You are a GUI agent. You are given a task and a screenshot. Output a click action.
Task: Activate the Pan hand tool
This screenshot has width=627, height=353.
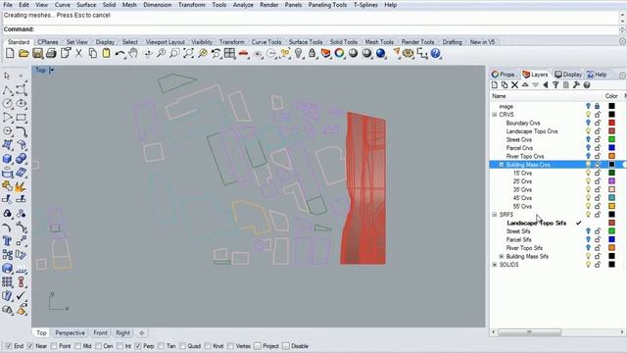click(133, 53)
